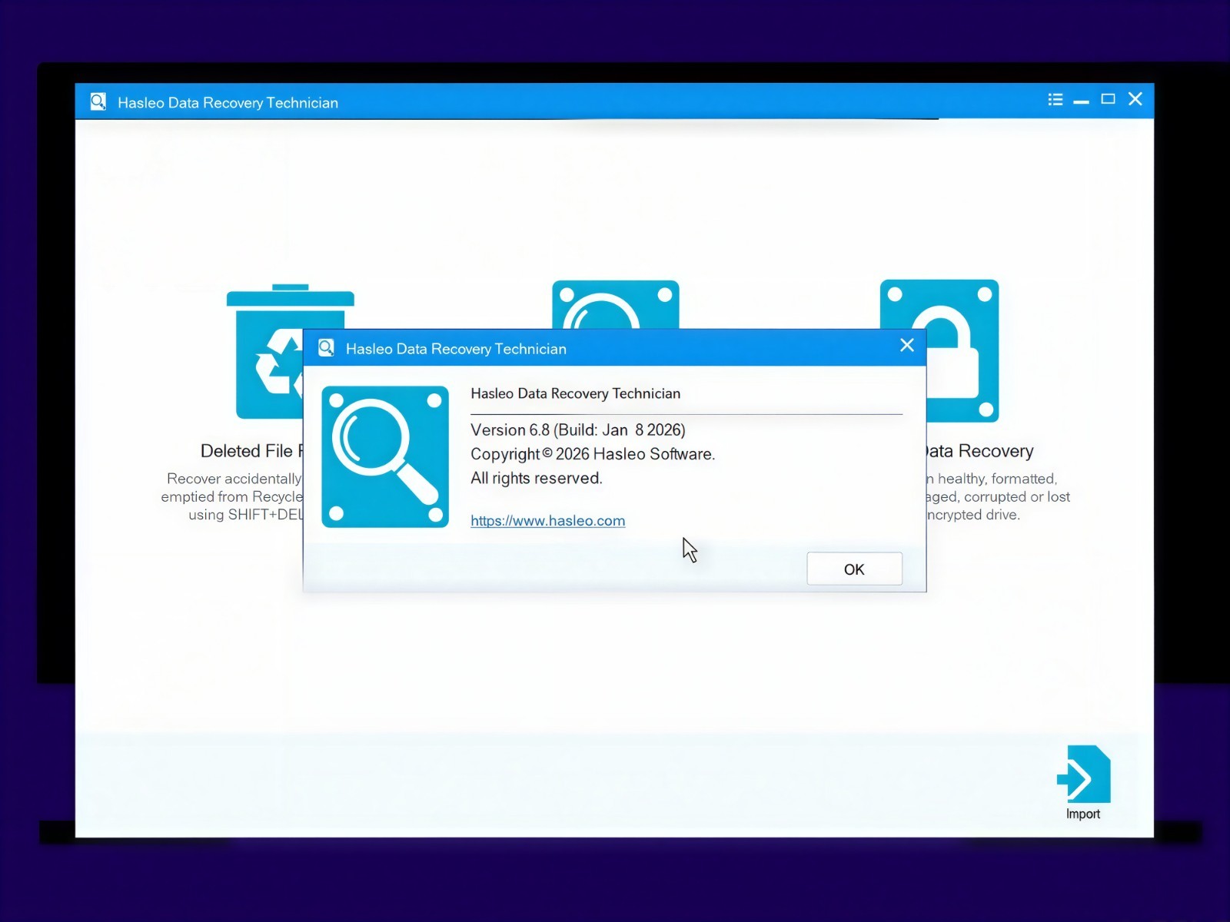This screenshot has width=1230, height=922.
Task: Click the magnifier logo in the About dialog
Action: pyautogui.click(x=385, y=456)
